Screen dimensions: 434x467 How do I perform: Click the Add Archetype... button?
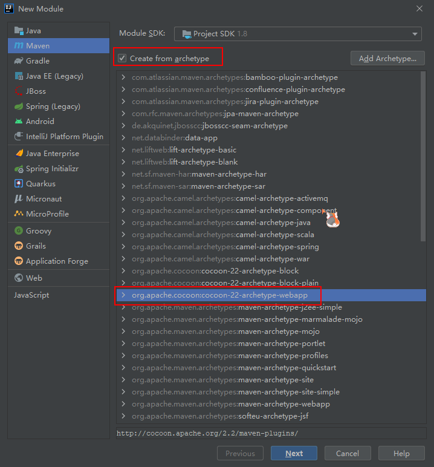point(387,58)
